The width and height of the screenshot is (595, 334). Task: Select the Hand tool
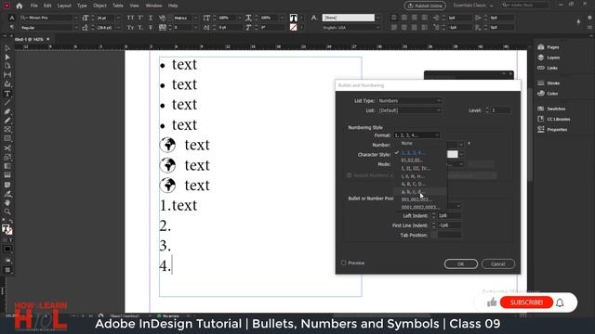(x=7, y=202)
